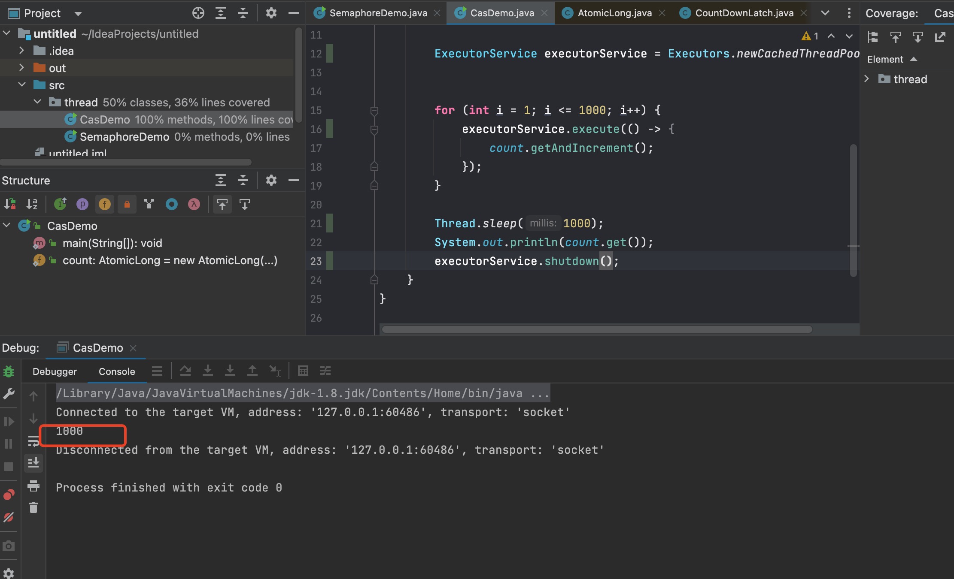Toggle soft-wrap in console

(x=33, y=441)
